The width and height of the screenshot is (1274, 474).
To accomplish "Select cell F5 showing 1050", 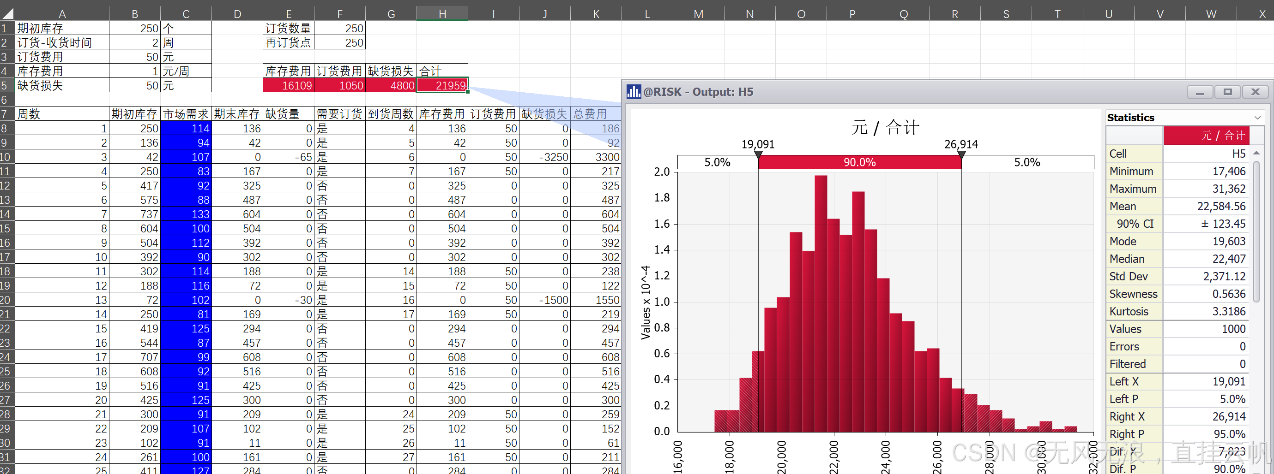I will pyautogui.click(x=340, y=85).
